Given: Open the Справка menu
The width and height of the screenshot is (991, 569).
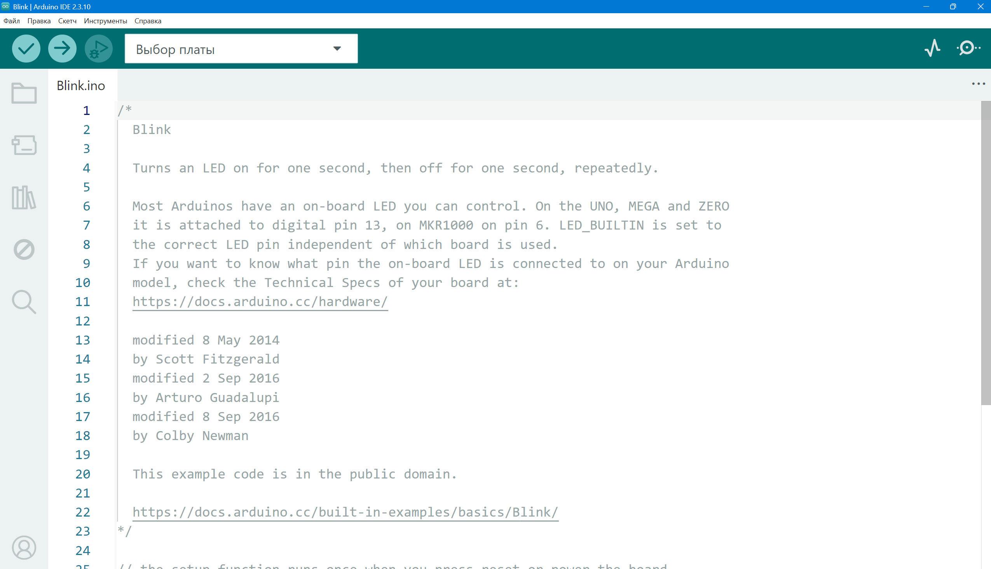Looking at the screenshot, I should point(148,21).
